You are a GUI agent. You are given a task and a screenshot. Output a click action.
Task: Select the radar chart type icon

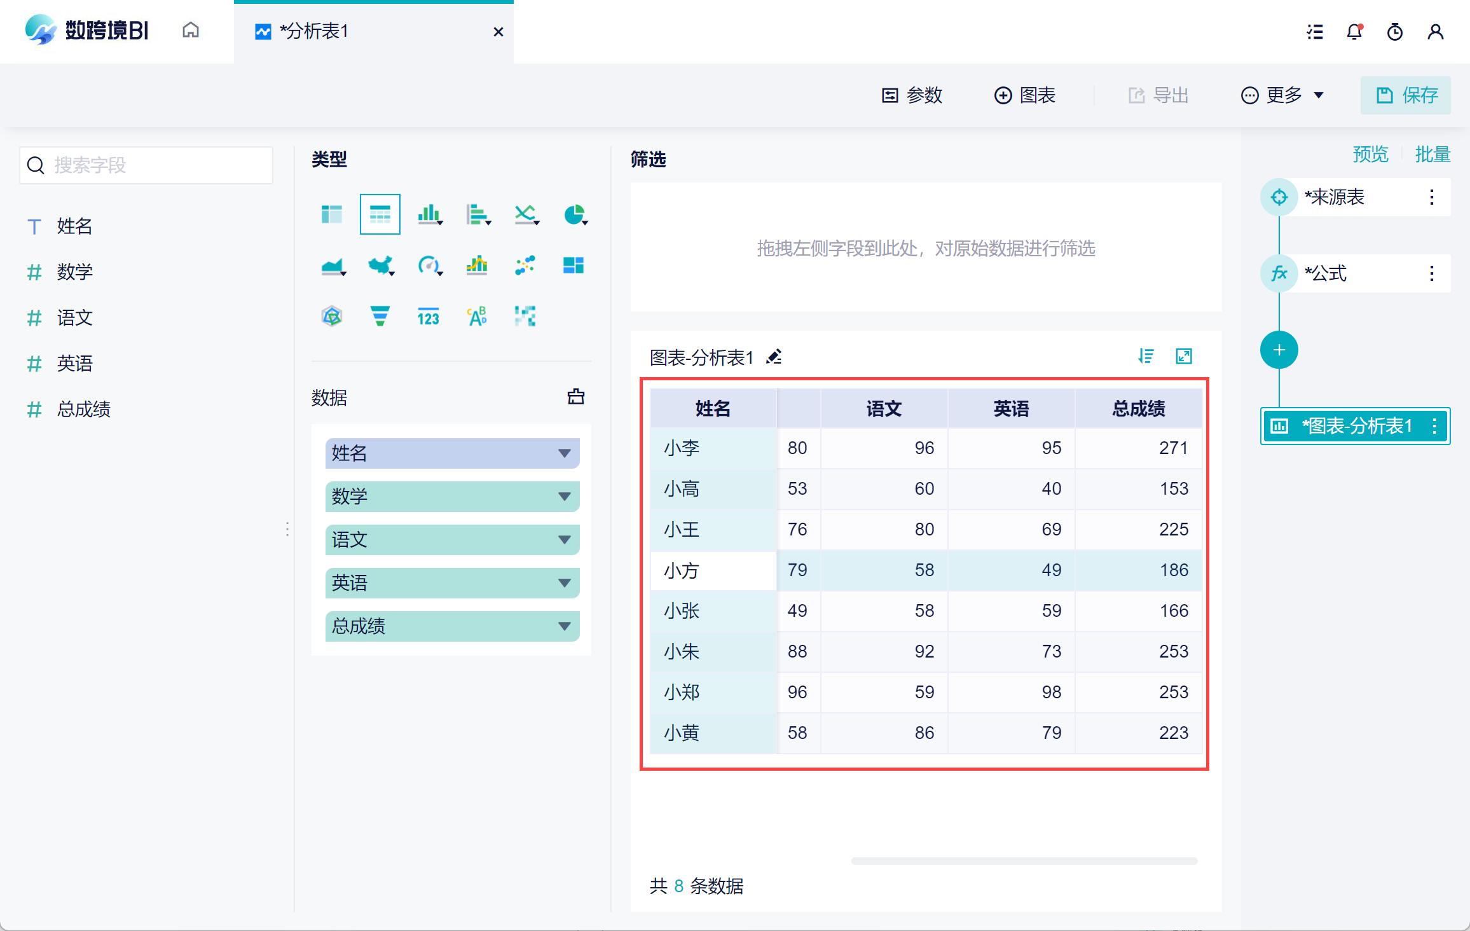[332, 315]
